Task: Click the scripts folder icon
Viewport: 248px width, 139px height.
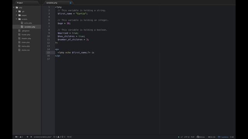Action: pyautogui.click(x=20, y=19)
